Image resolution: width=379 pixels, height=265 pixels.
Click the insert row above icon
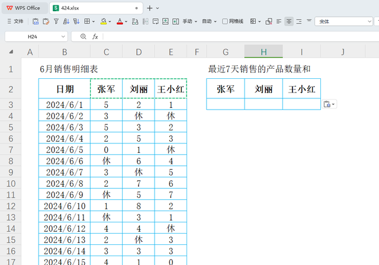pyautogui.click(x=165, y=21)
